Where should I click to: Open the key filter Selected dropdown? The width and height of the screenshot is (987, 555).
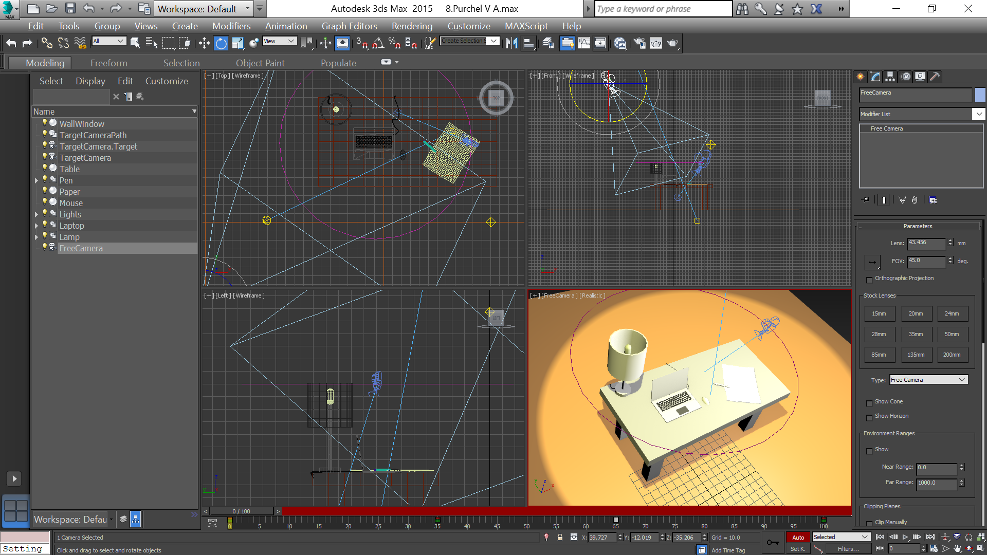[x=841, y=537]
